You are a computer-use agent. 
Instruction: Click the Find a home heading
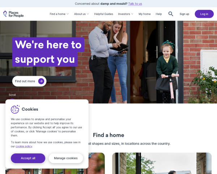click(x=109, y=135)
